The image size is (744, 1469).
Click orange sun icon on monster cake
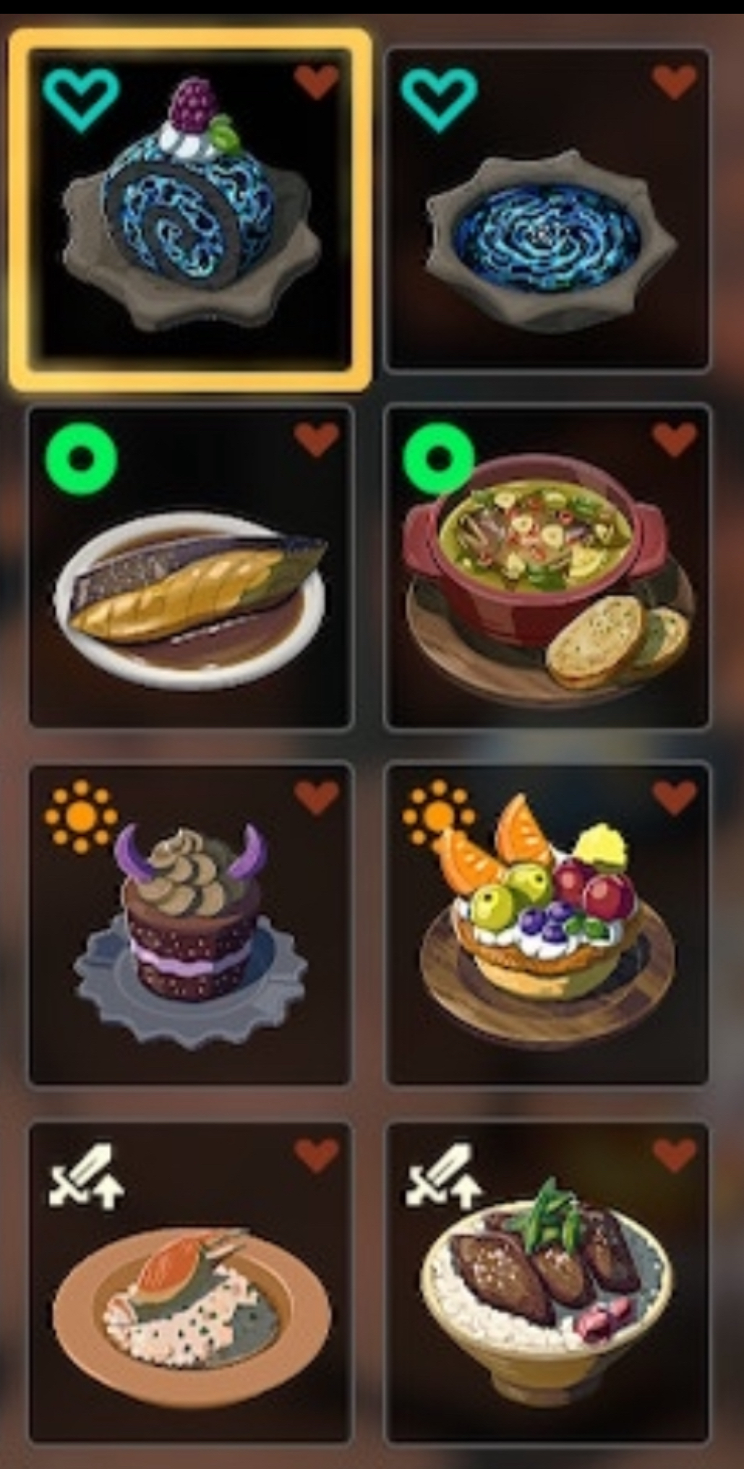click(x=81, y=816)
